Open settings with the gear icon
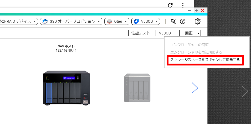 tap(198, 21)
